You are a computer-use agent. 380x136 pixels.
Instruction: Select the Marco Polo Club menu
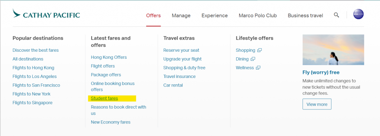point(258,16)
